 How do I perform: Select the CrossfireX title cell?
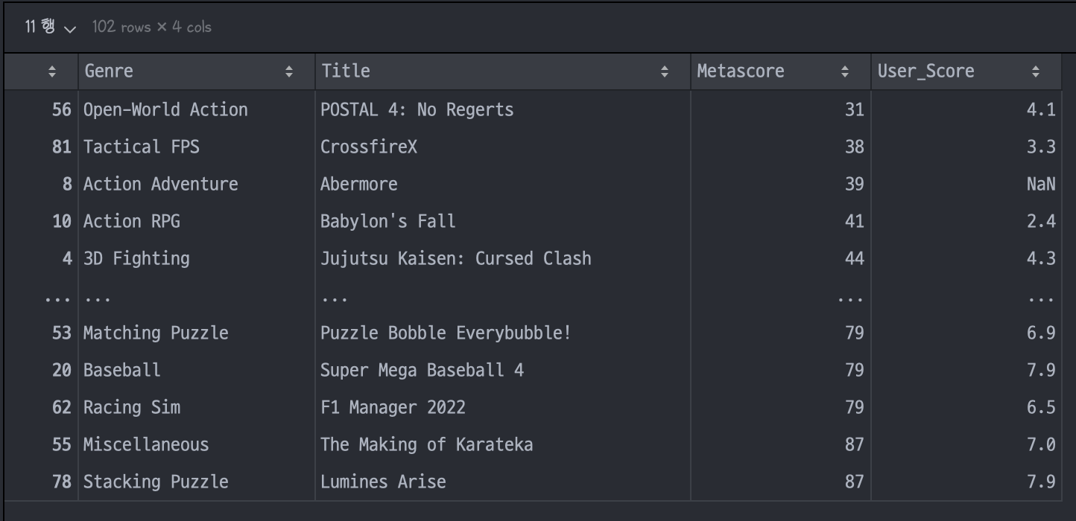coord(503,147)
